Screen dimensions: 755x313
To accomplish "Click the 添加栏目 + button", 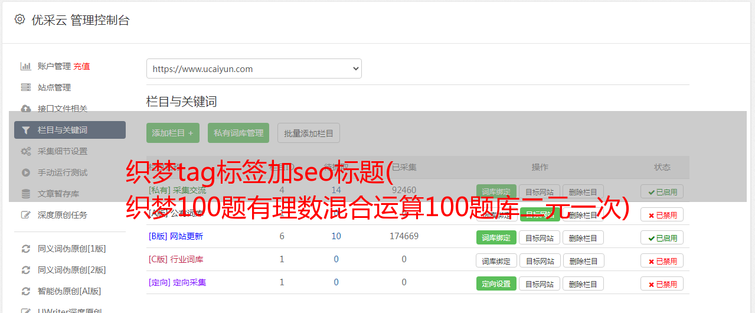I will point(173,133).
